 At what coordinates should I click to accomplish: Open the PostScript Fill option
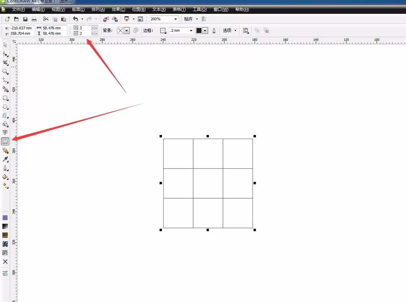[5, 253]
